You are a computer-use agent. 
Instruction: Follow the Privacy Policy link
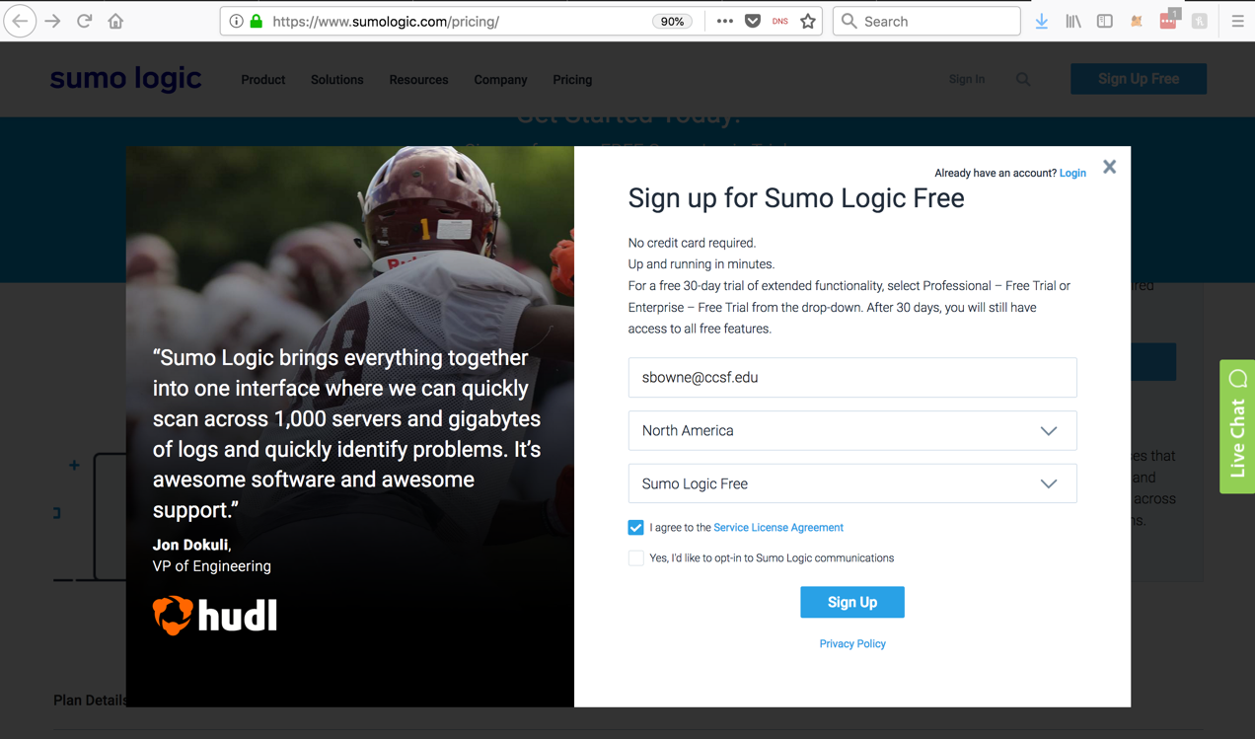pos(852,644)
